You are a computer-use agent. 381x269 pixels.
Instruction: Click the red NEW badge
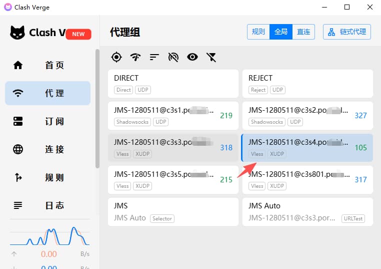78,34
